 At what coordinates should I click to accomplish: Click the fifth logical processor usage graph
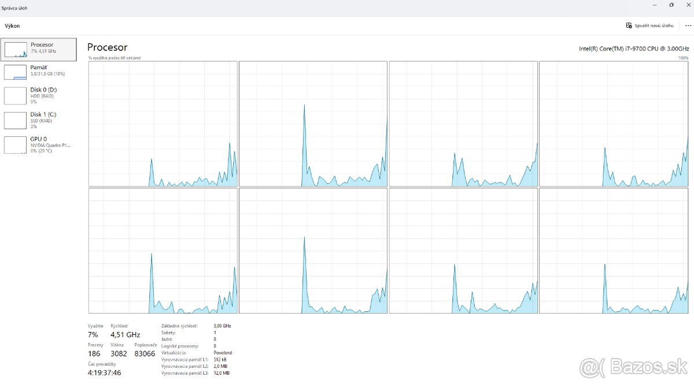pyautogui.click(x=163, y=251)
